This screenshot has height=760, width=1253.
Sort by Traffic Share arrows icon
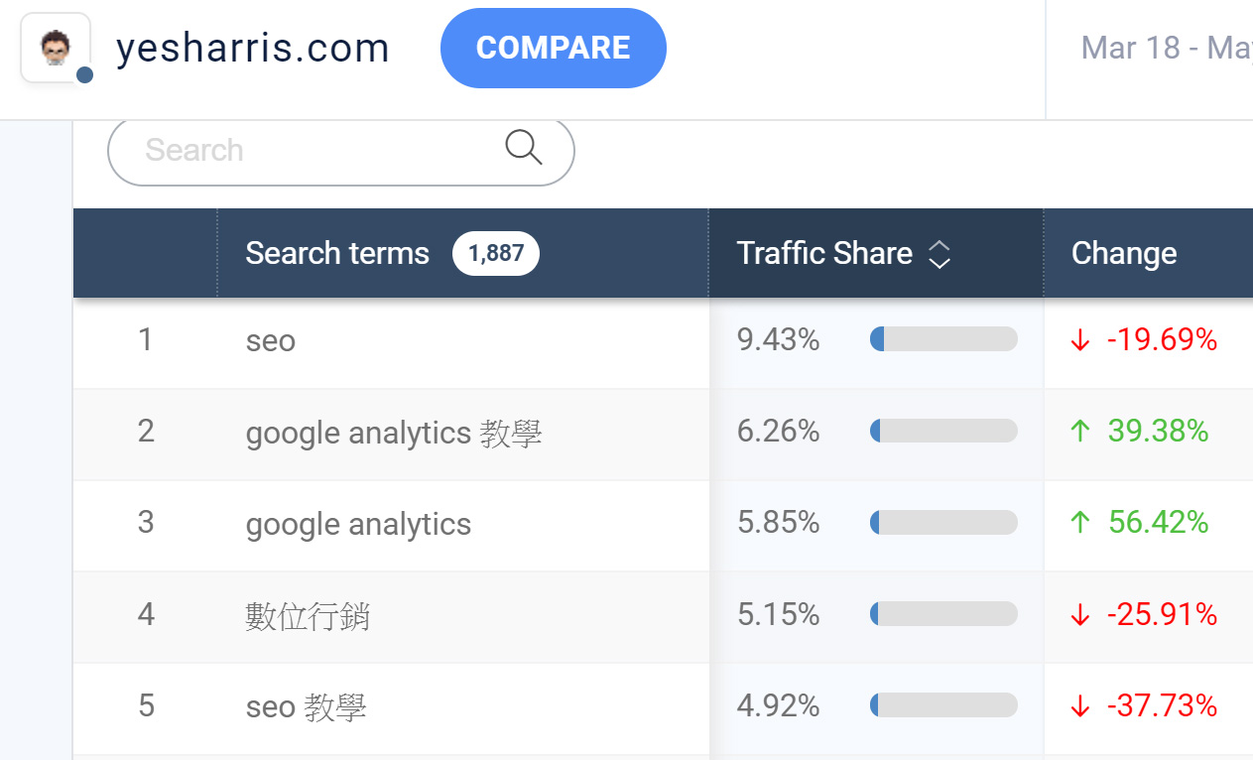click(939, 254)
